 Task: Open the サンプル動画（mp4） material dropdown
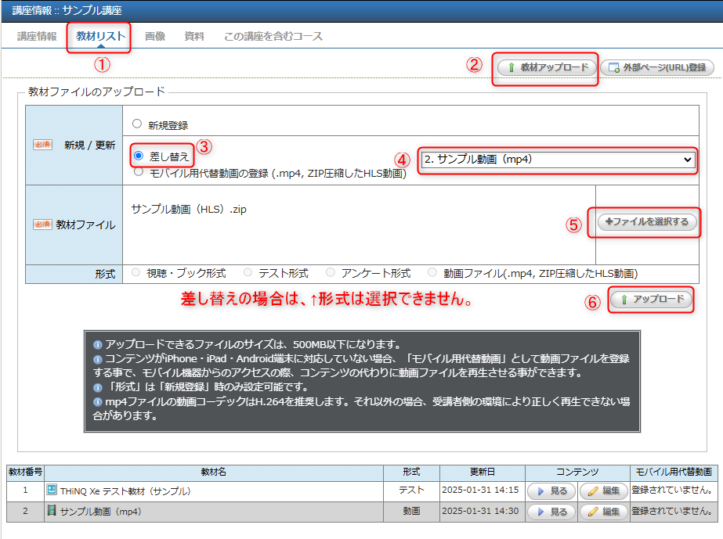[x=558, y=160]
